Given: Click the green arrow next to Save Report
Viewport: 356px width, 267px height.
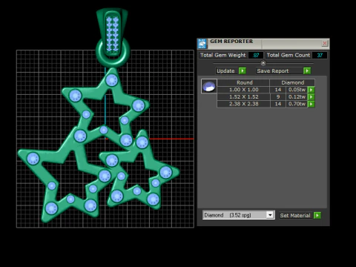Looking at the screenshot, I should pos(307,71).
